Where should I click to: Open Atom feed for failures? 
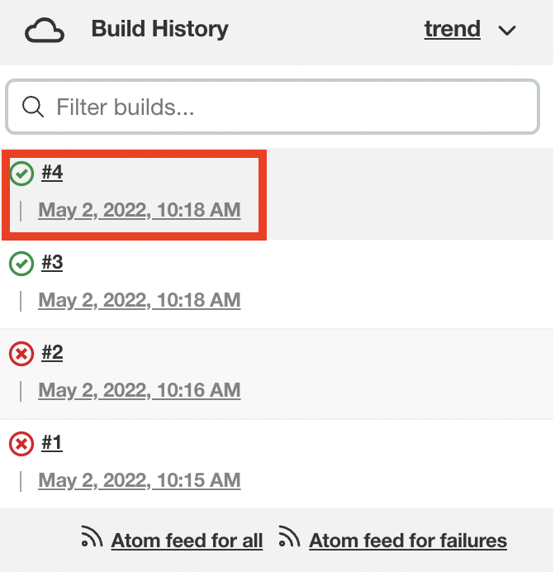click(x=408, y=541)
